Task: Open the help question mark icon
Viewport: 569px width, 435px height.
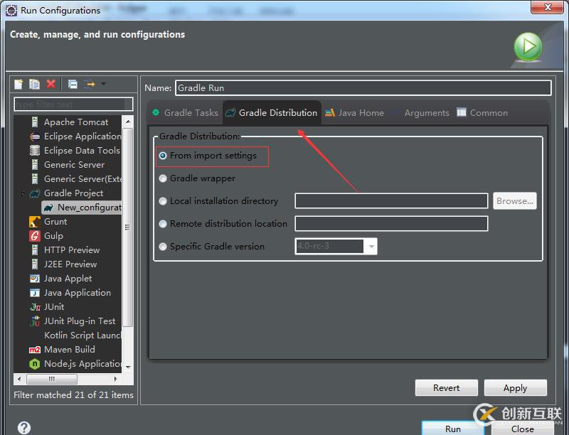Action: pos(24,427)
